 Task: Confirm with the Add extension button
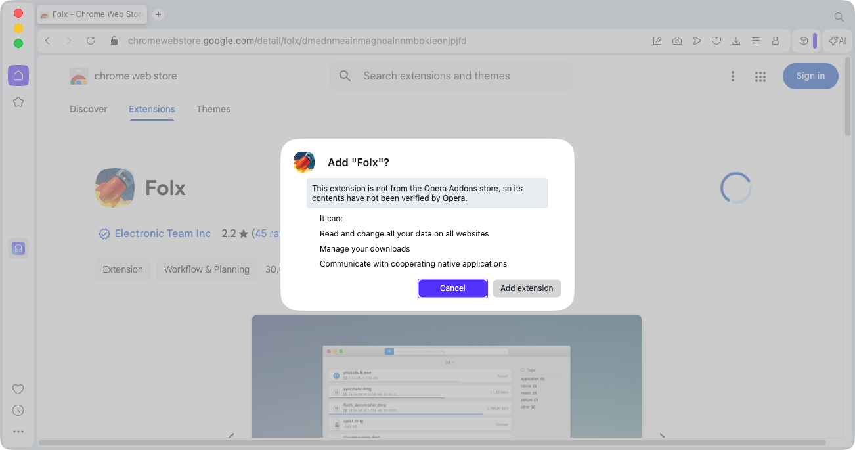[x=527, y=288]
